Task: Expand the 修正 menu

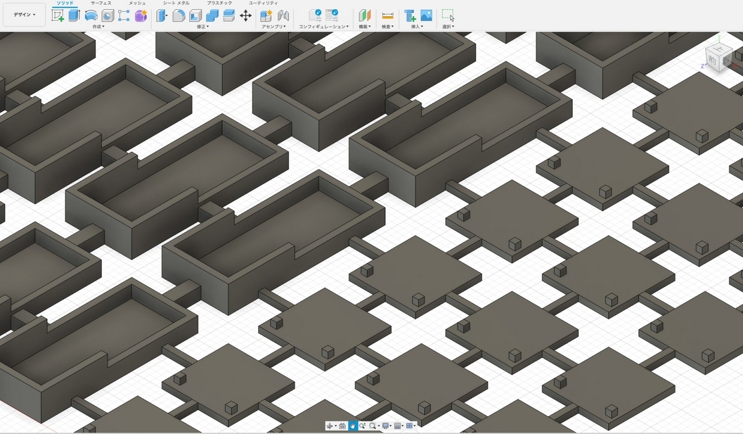Action: (203, 27)
